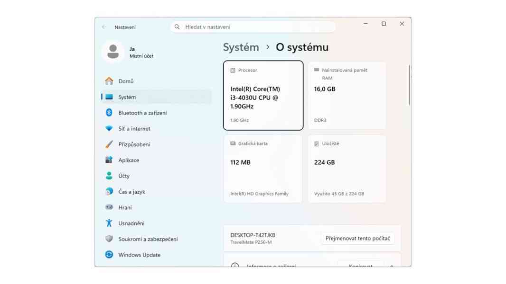Click the Hraní gamepad icon

coord(109,207)
